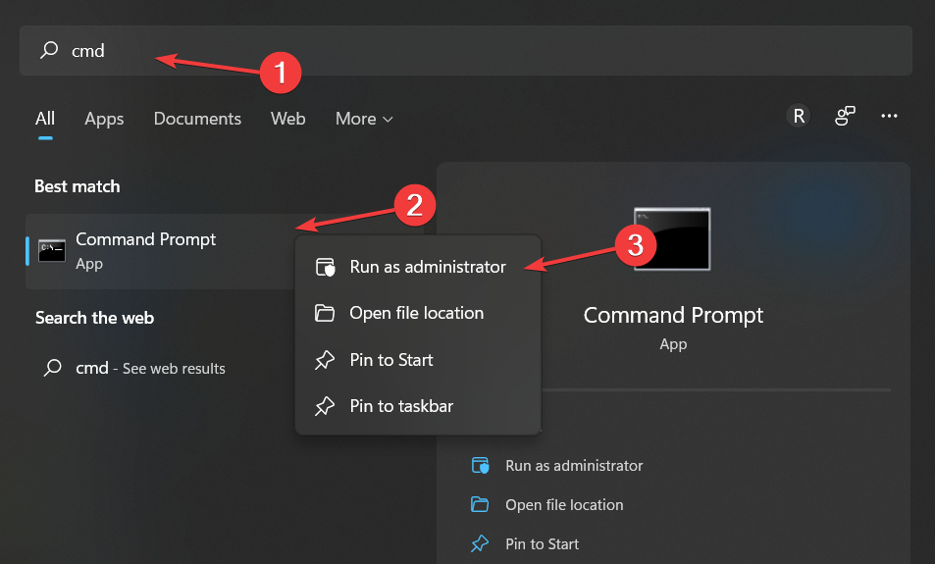Click the blue shield icon in details pane
The width and height of the screenshot is (935, 564).
click(x=480, y=466)
